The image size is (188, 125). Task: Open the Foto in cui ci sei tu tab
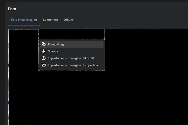(24, 20)
